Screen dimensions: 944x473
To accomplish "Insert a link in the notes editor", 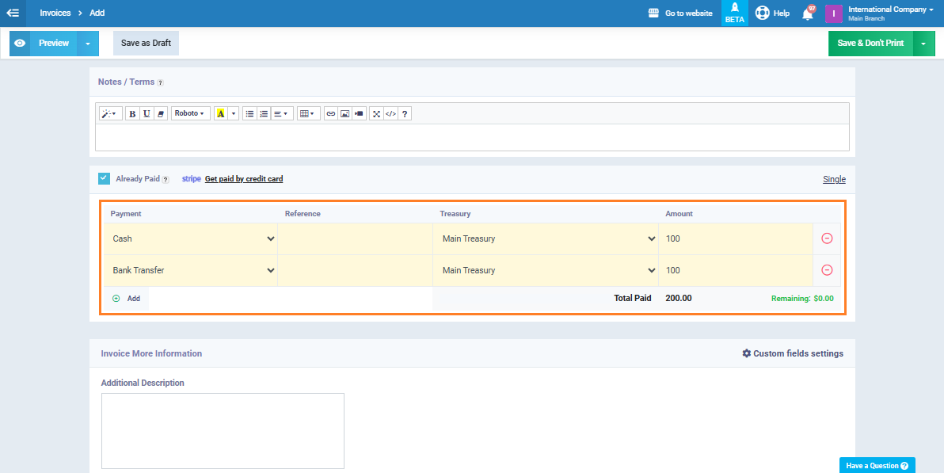I will point(330,114).
